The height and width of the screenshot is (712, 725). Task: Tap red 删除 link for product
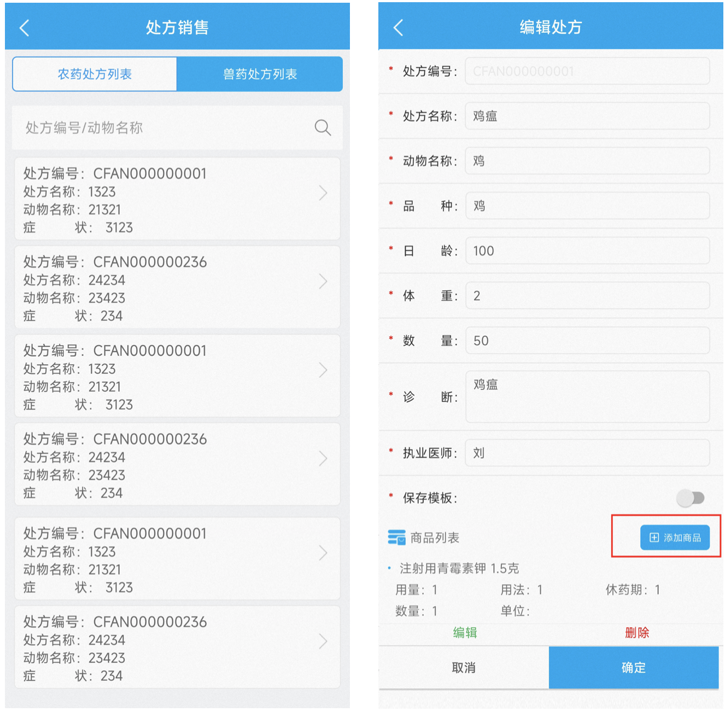click(637, 633)
